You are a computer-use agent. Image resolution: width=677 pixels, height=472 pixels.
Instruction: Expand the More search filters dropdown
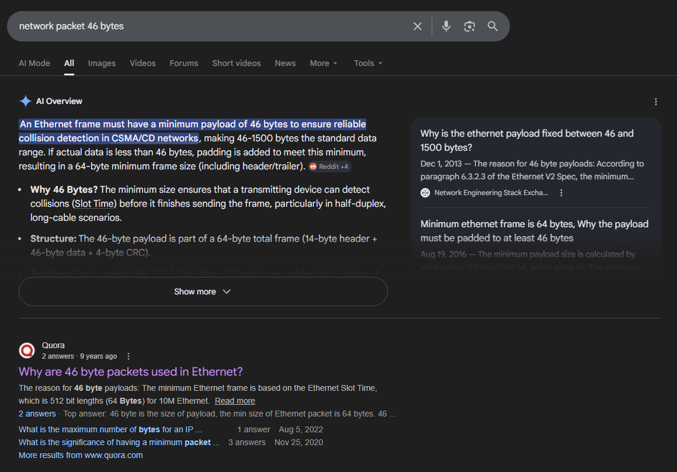pos(324,63)
